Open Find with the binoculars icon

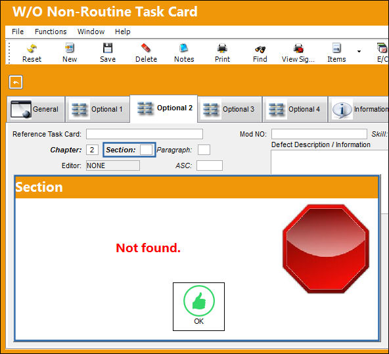[x=260, y=53]
